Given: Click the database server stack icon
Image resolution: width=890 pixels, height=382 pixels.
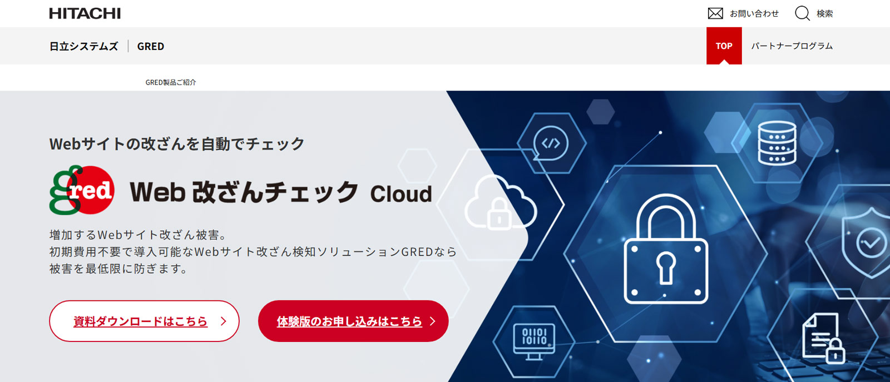Looking at the screenshot, I should tap(777, 142).
